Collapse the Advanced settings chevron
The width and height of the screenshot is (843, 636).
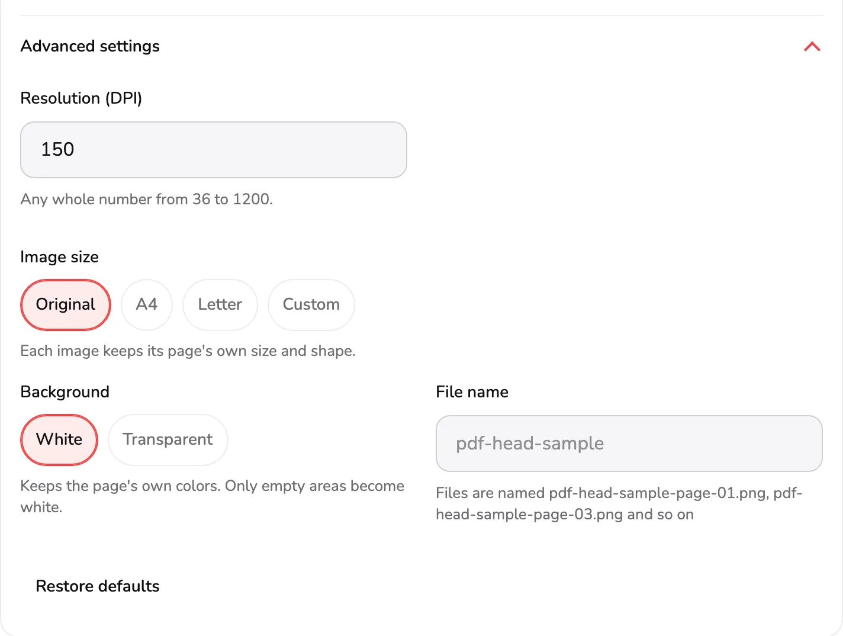pyautogui.click(x=812, y=47)
